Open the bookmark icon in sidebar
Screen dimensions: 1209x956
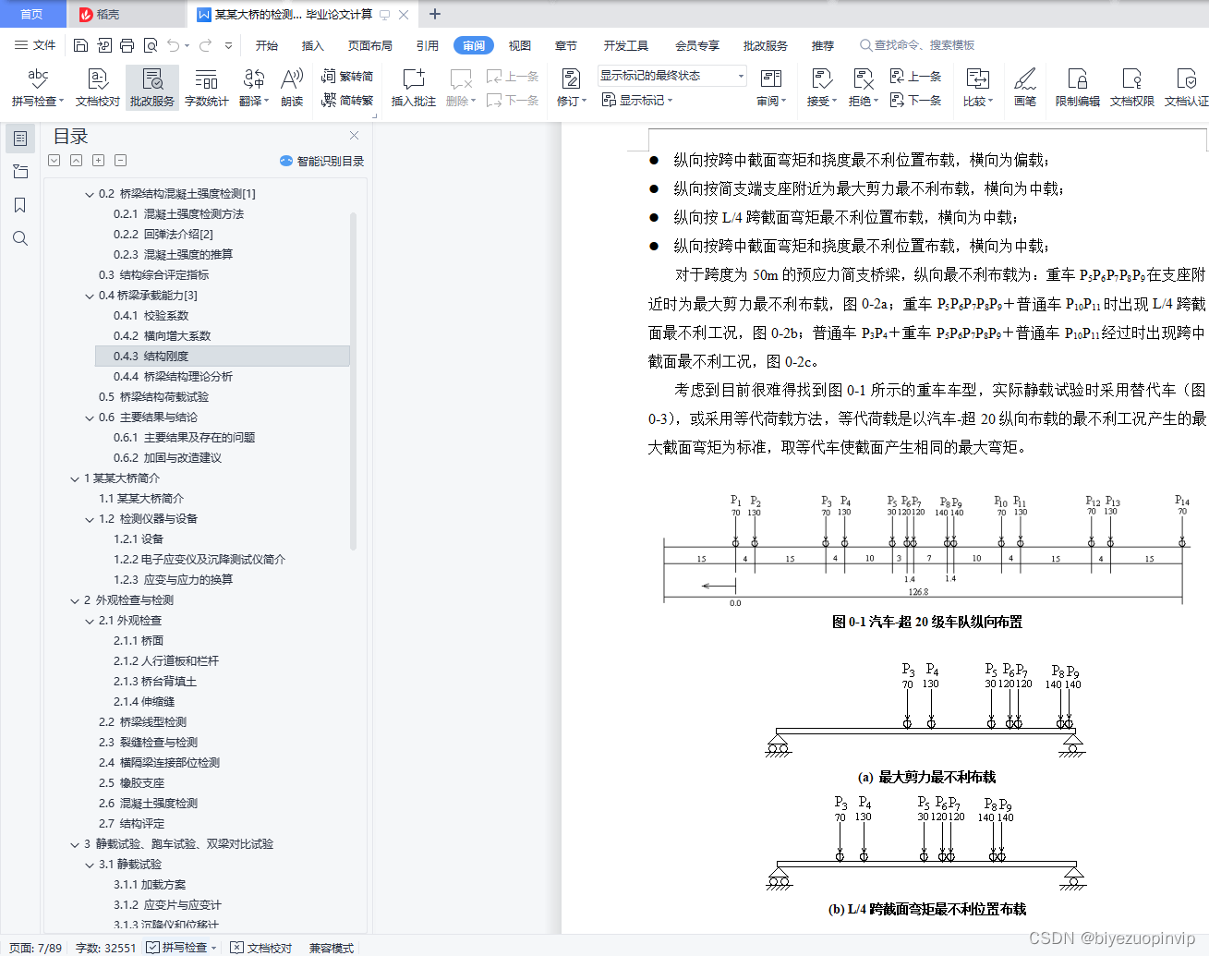click(20, 205)
